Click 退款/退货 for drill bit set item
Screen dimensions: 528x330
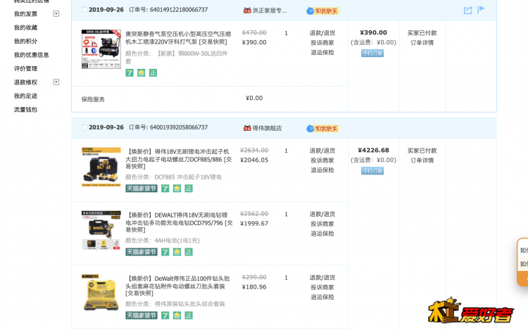tap(322, 277)
